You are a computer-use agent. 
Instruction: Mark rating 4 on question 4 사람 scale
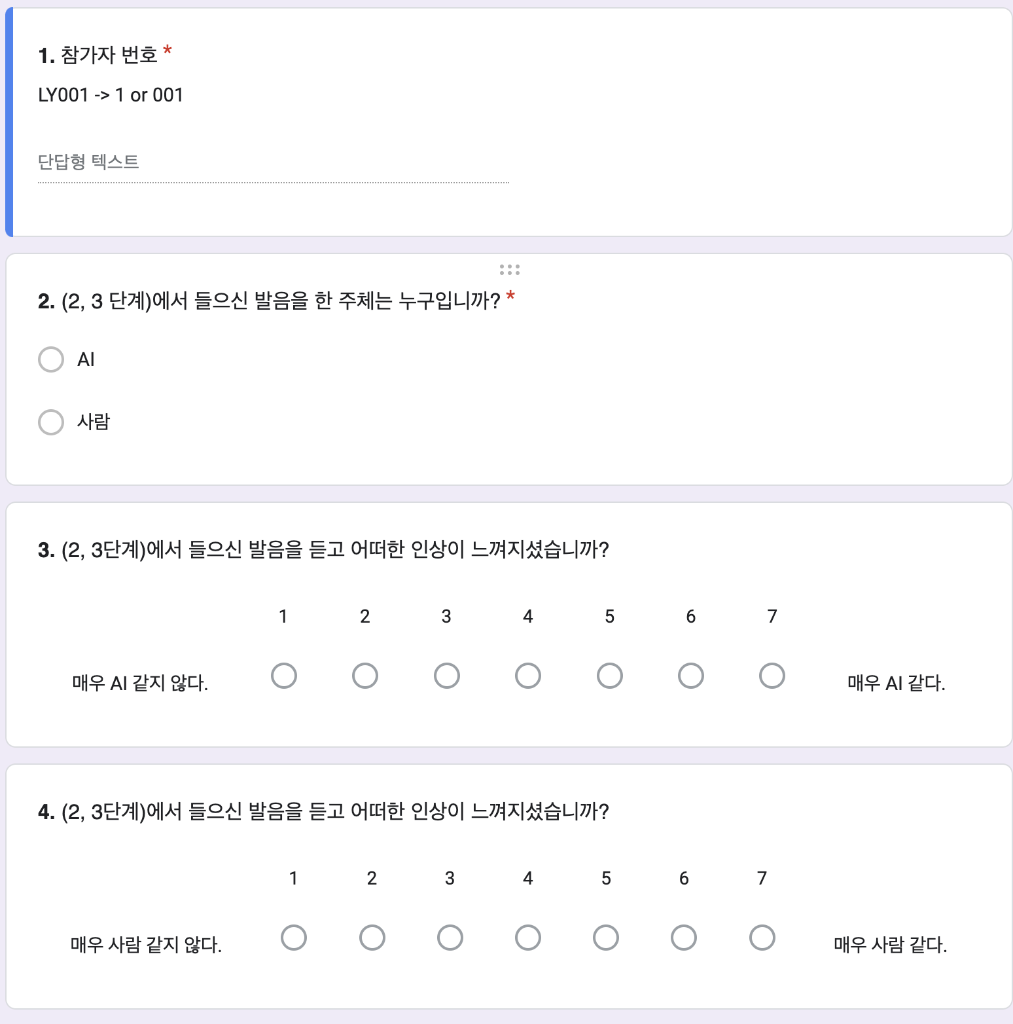[528, 938]
